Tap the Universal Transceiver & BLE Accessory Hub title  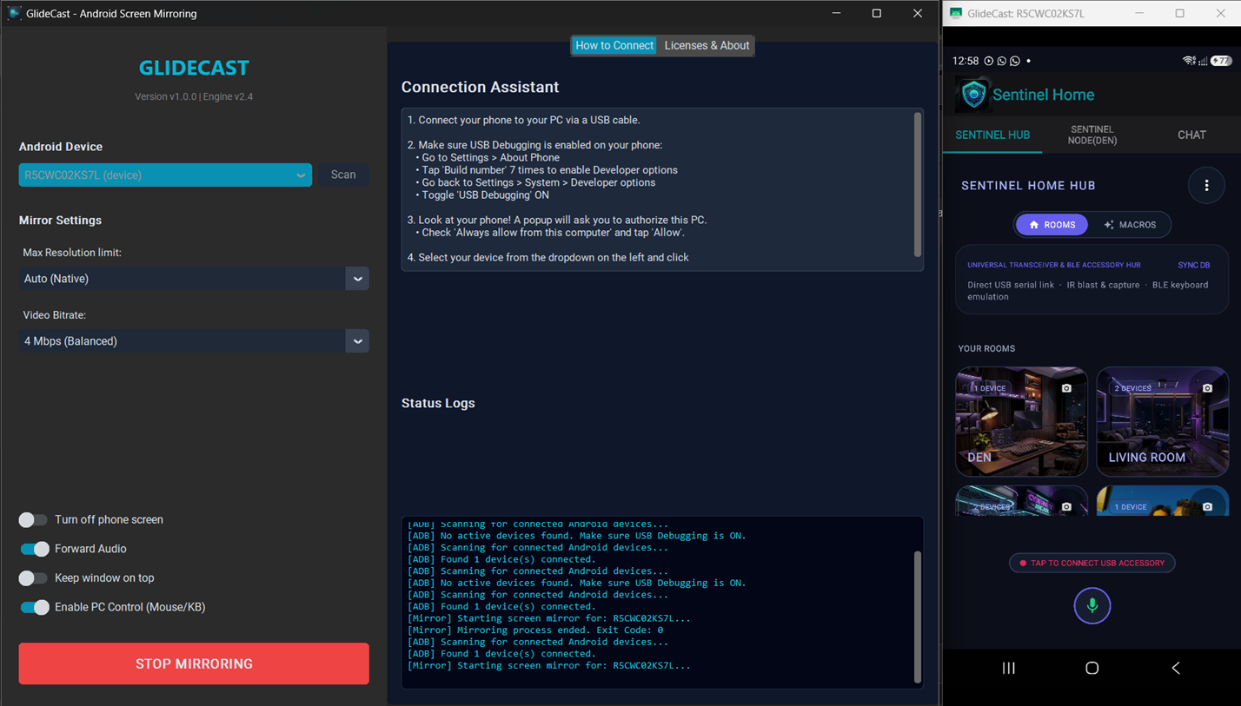[1053, 265]
